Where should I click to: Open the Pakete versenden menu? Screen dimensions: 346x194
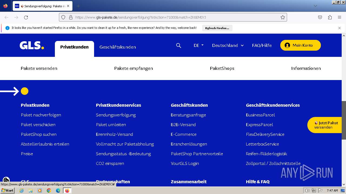tap(39, 68)
